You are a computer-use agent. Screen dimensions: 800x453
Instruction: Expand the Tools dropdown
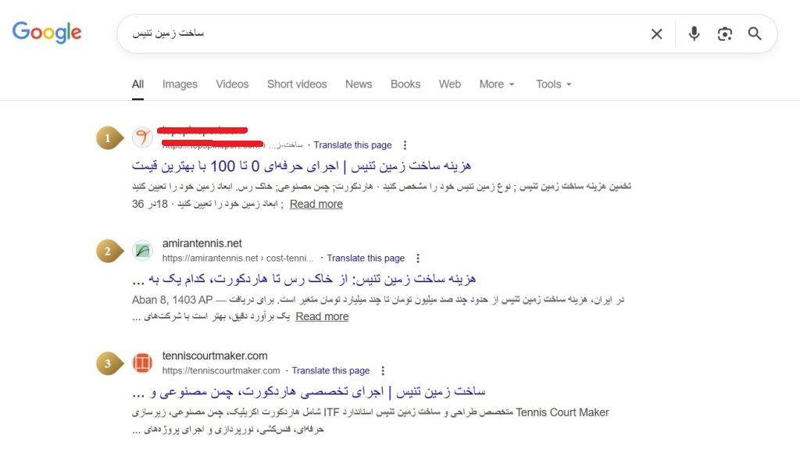coord(554,84)
